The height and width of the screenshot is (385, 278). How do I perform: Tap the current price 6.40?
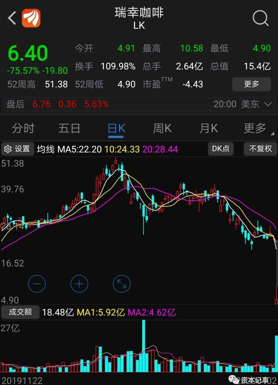(28, 53)
